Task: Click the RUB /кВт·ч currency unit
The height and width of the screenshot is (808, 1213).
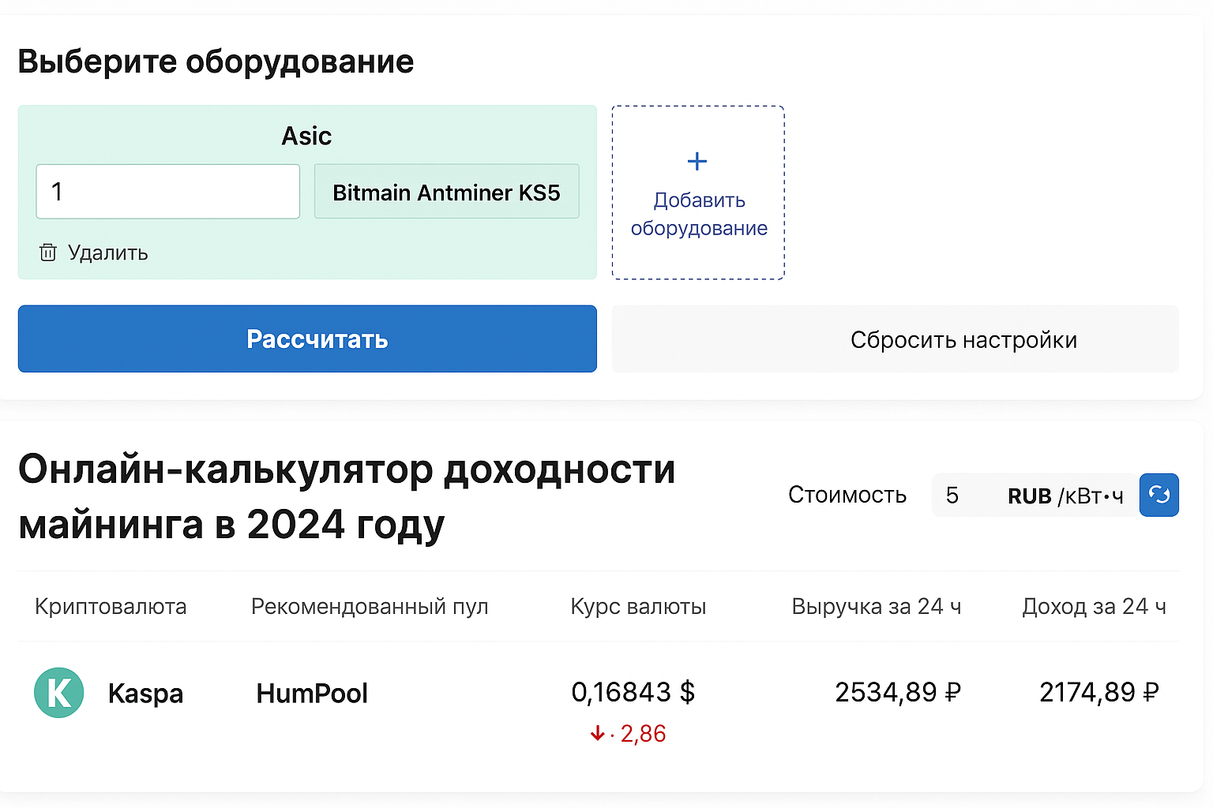Action: (x=1065, y=496)
